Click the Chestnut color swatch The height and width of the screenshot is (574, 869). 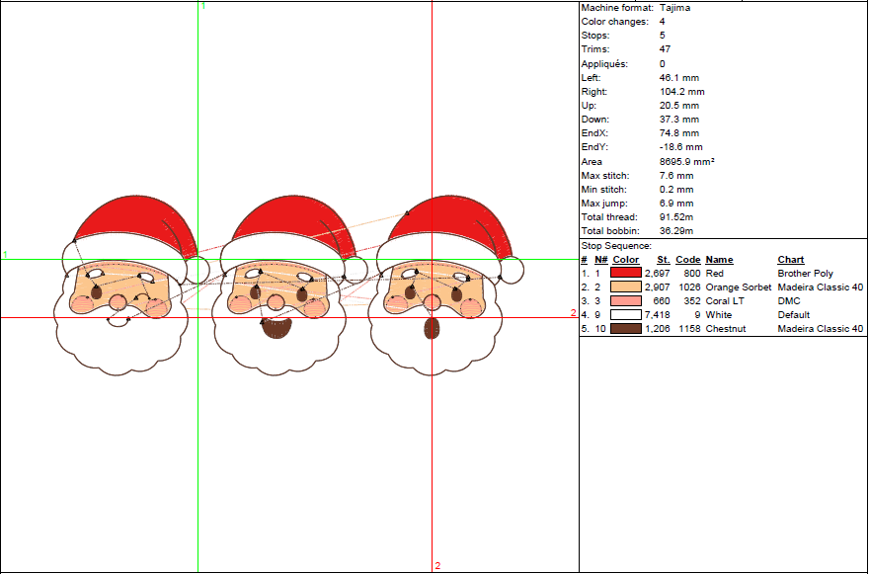625,329
